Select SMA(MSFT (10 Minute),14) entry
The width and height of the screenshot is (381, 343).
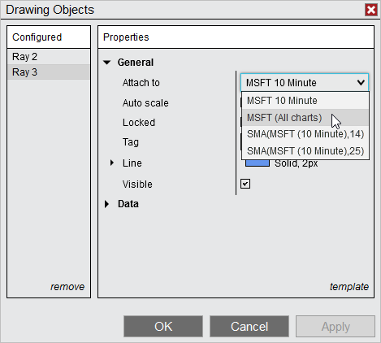pos(305,134)
